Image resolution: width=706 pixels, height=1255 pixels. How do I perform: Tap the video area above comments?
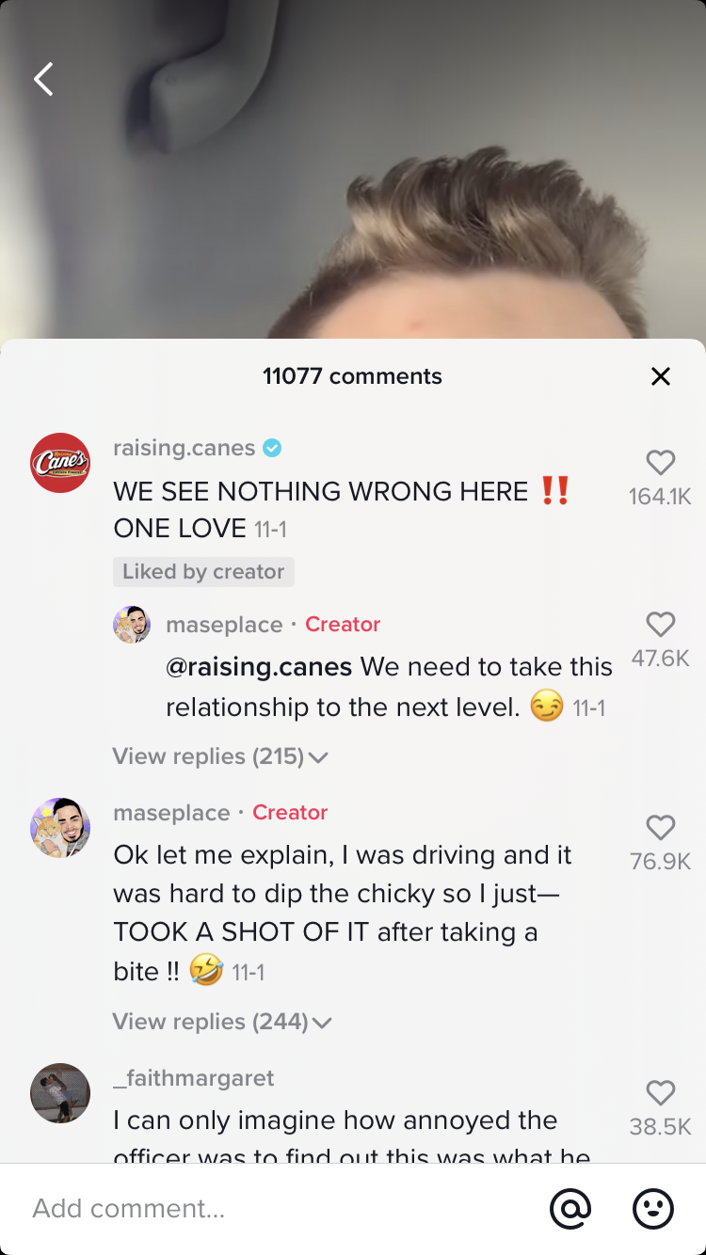coord(353,188)
